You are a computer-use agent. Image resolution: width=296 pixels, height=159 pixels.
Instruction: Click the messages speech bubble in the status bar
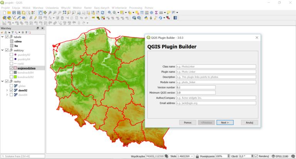point(293,156)
